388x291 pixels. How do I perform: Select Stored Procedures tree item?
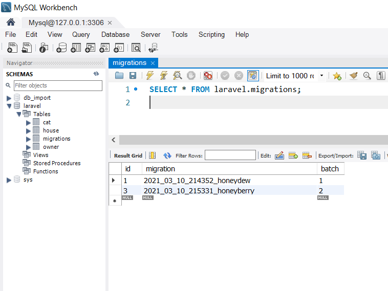pos(57,163)
